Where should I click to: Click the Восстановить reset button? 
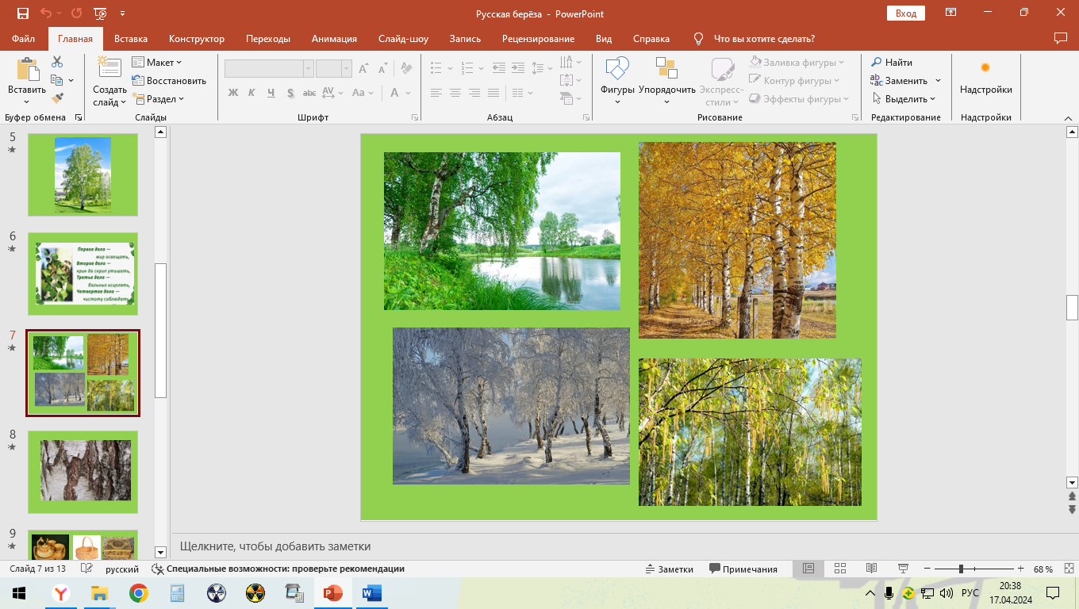pyautogui.click(x=169, y=81)
